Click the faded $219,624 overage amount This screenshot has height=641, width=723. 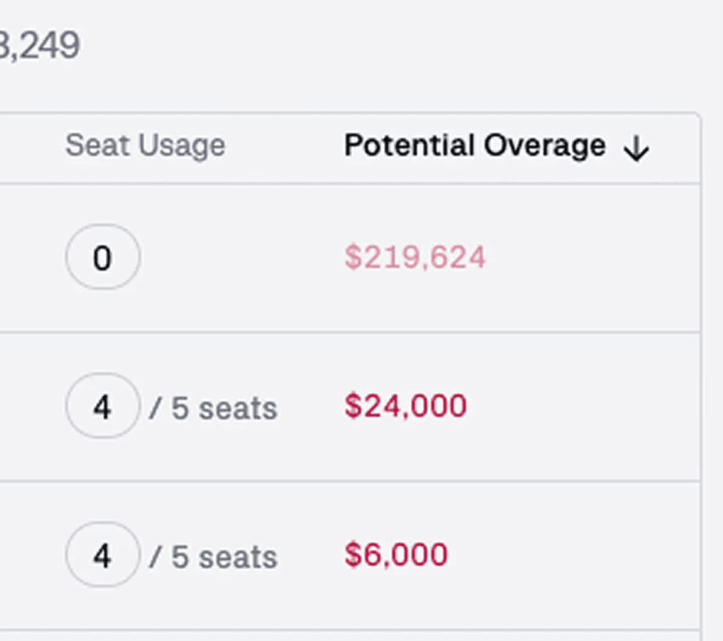pyautogui.click(x=415, y=257)
